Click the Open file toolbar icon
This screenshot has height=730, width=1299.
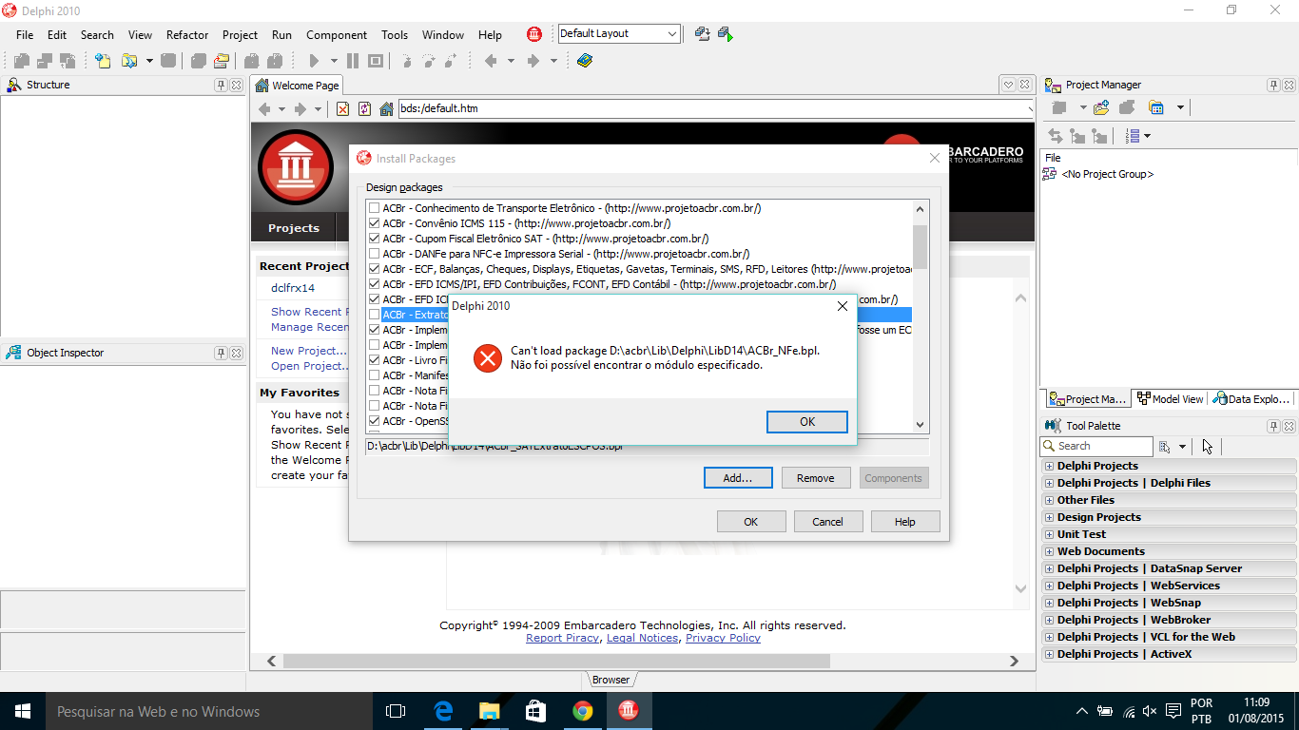pyautogui.click(x=128, y=61)
